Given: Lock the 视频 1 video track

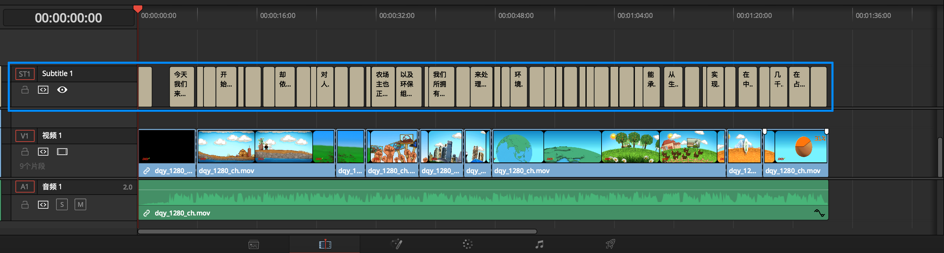Looking at the screenshot, I should coord(25,151).
